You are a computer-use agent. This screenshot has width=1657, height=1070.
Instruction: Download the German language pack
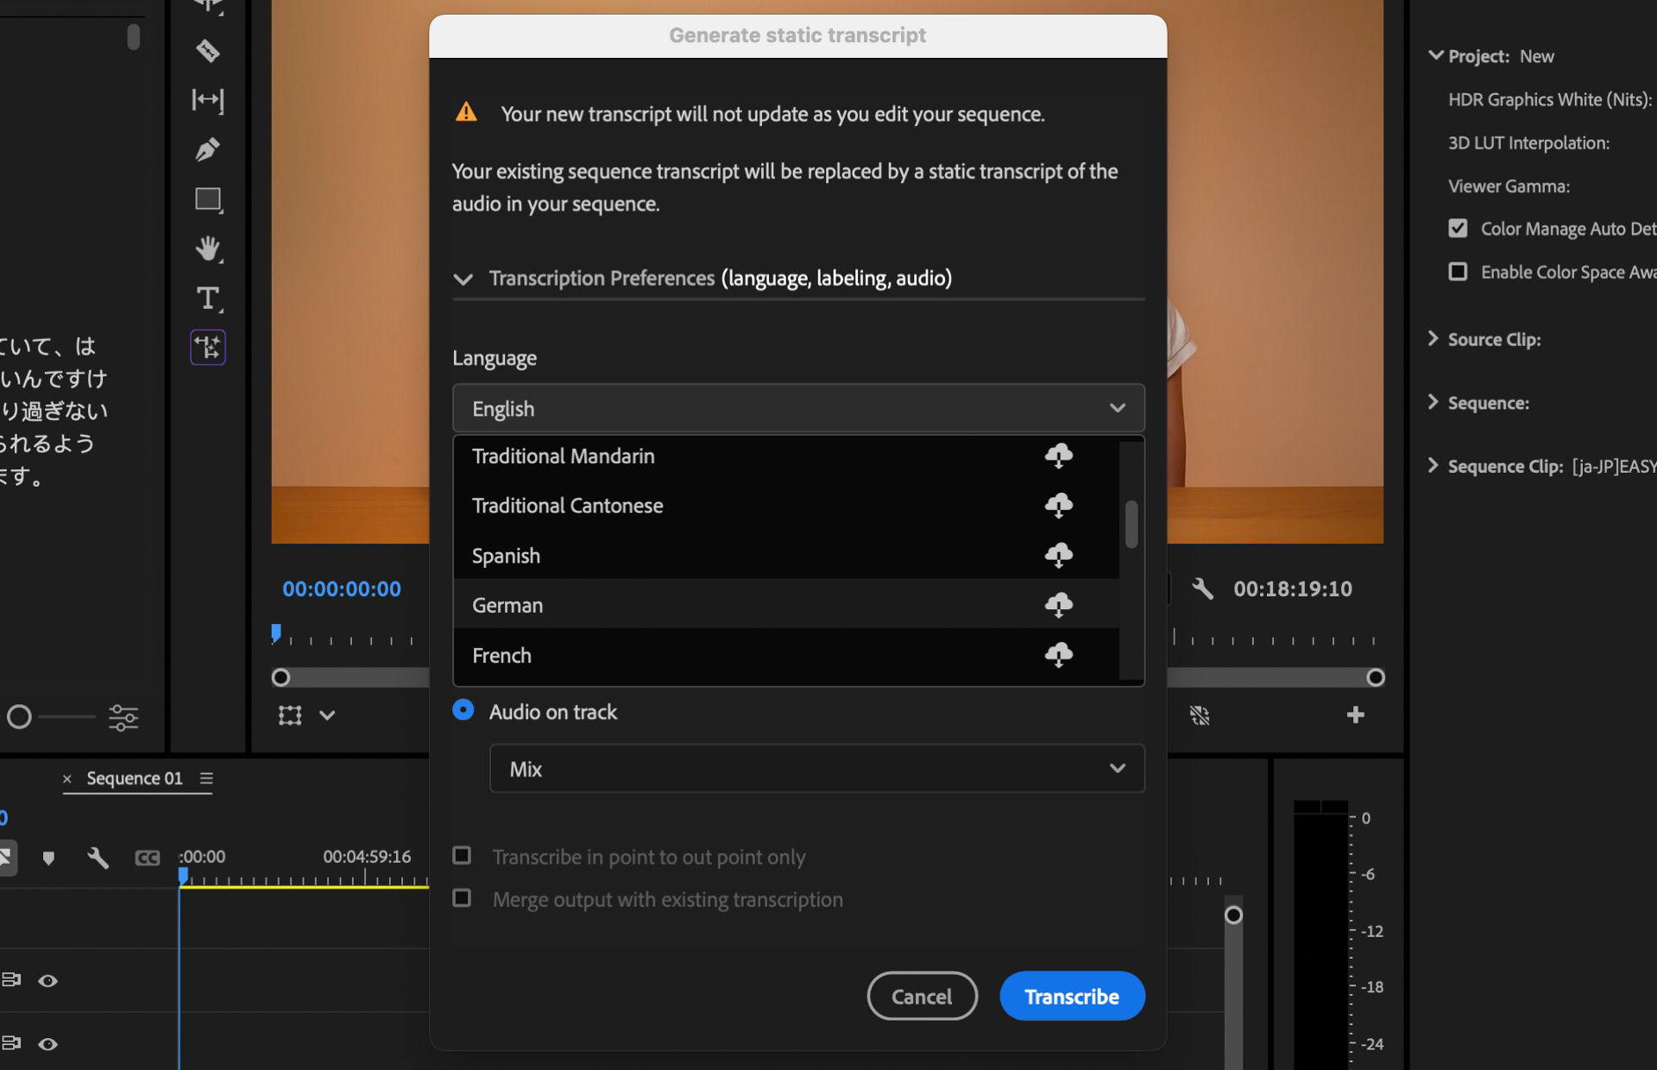pos(1060,604)
